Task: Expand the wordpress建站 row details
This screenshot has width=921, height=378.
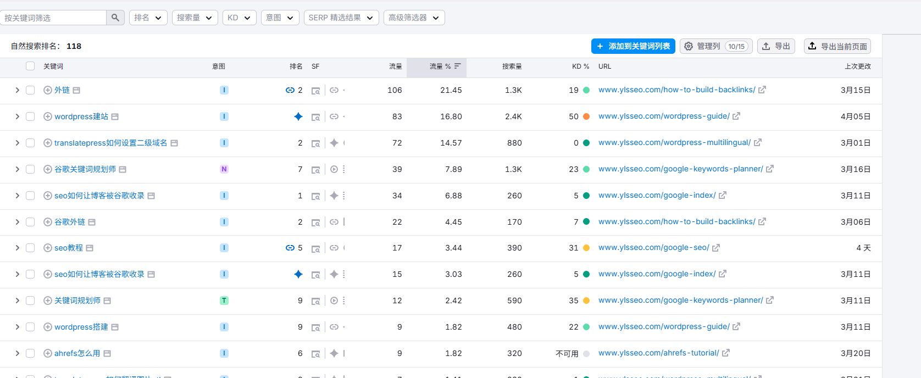Action: (17, 116)
